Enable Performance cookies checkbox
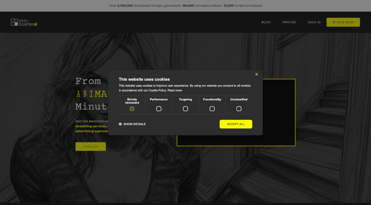The image size is (371, 205). tap(159, 109)
